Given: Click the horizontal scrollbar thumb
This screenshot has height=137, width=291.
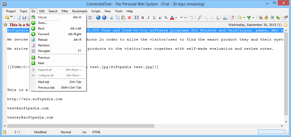Looking at the screenshot, I should point(80,126).
